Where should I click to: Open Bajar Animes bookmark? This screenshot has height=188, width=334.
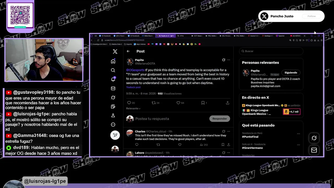tap(140, 44)
